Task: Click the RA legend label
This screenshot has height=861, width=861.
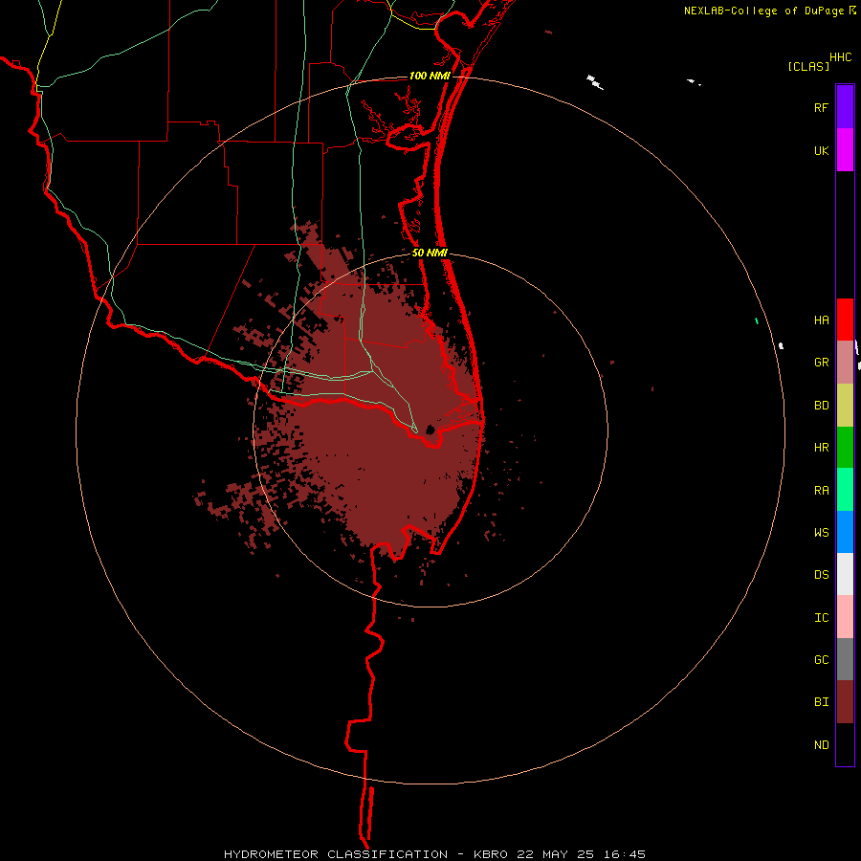Action: pos(821,491)
